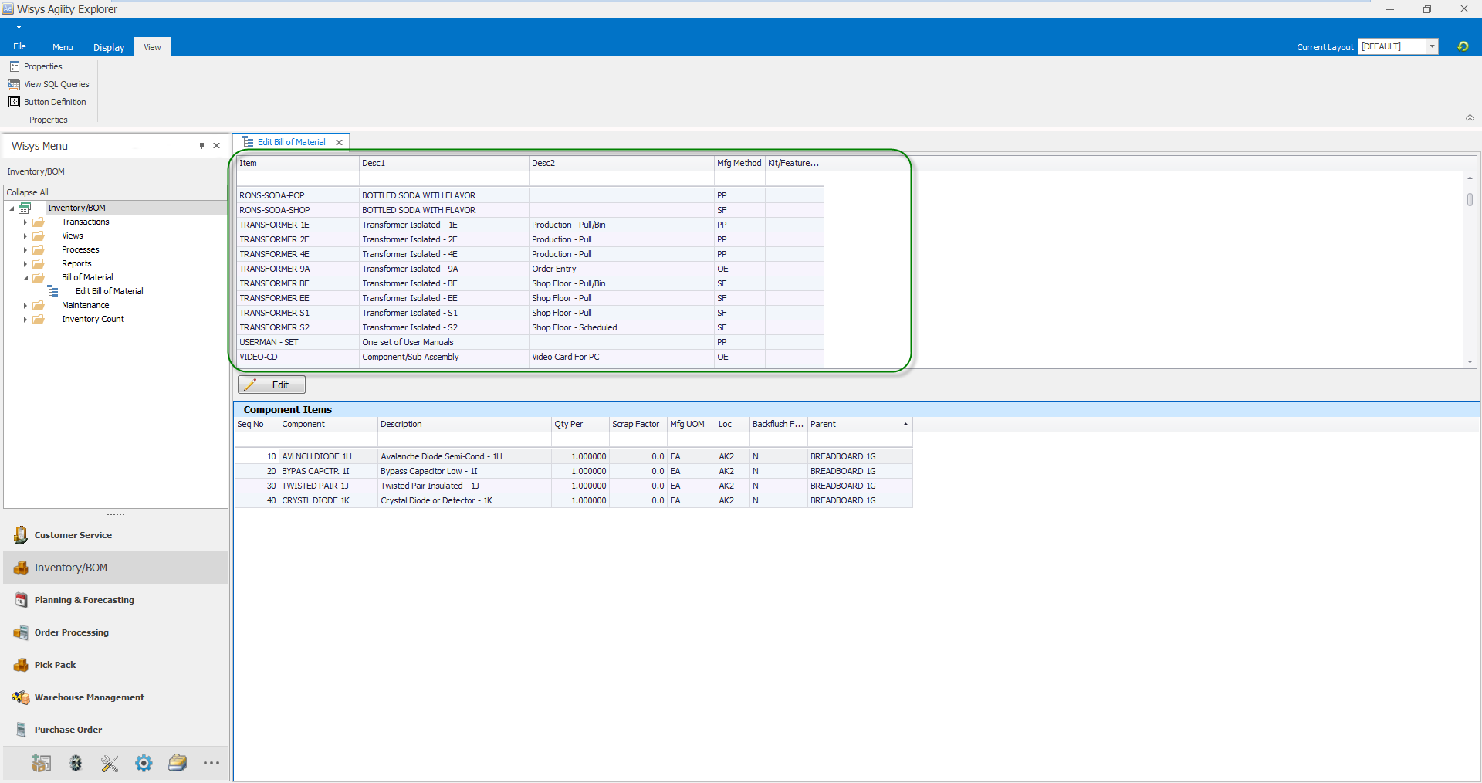Click the Customer Service module icon
This screenshot has width=1482, height=783.
21,534
